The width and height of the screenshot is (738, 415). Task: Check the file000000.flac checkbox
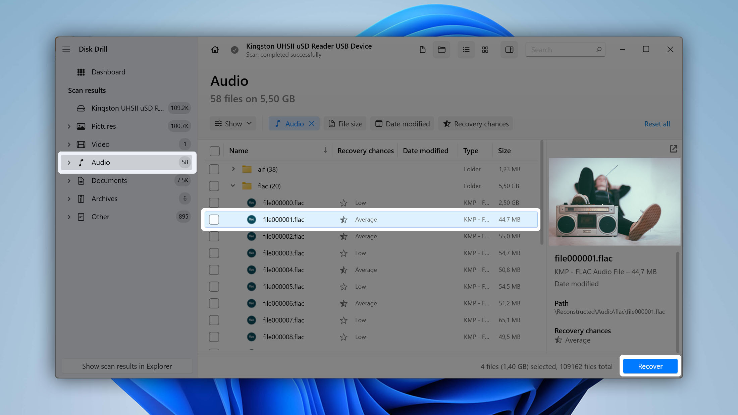tap(214, 203)
